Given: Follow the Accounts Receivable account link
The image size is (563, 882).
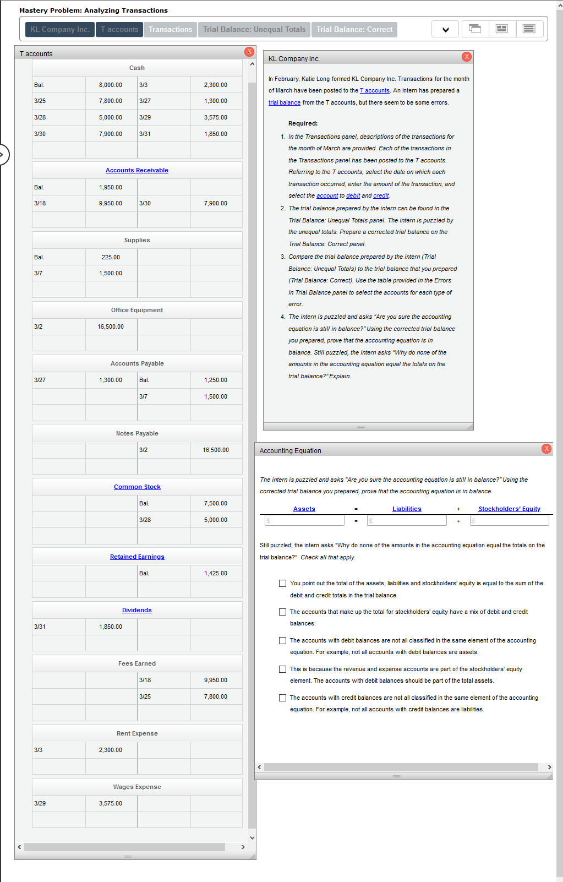Looking at the screenshot, I should click(x=137, y=170).
